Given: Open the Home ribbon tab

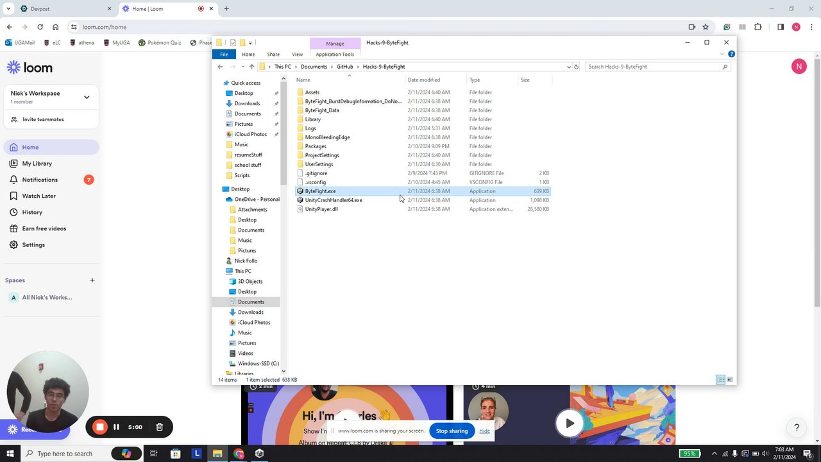Looking at the screenshot, I should [248, 55].
